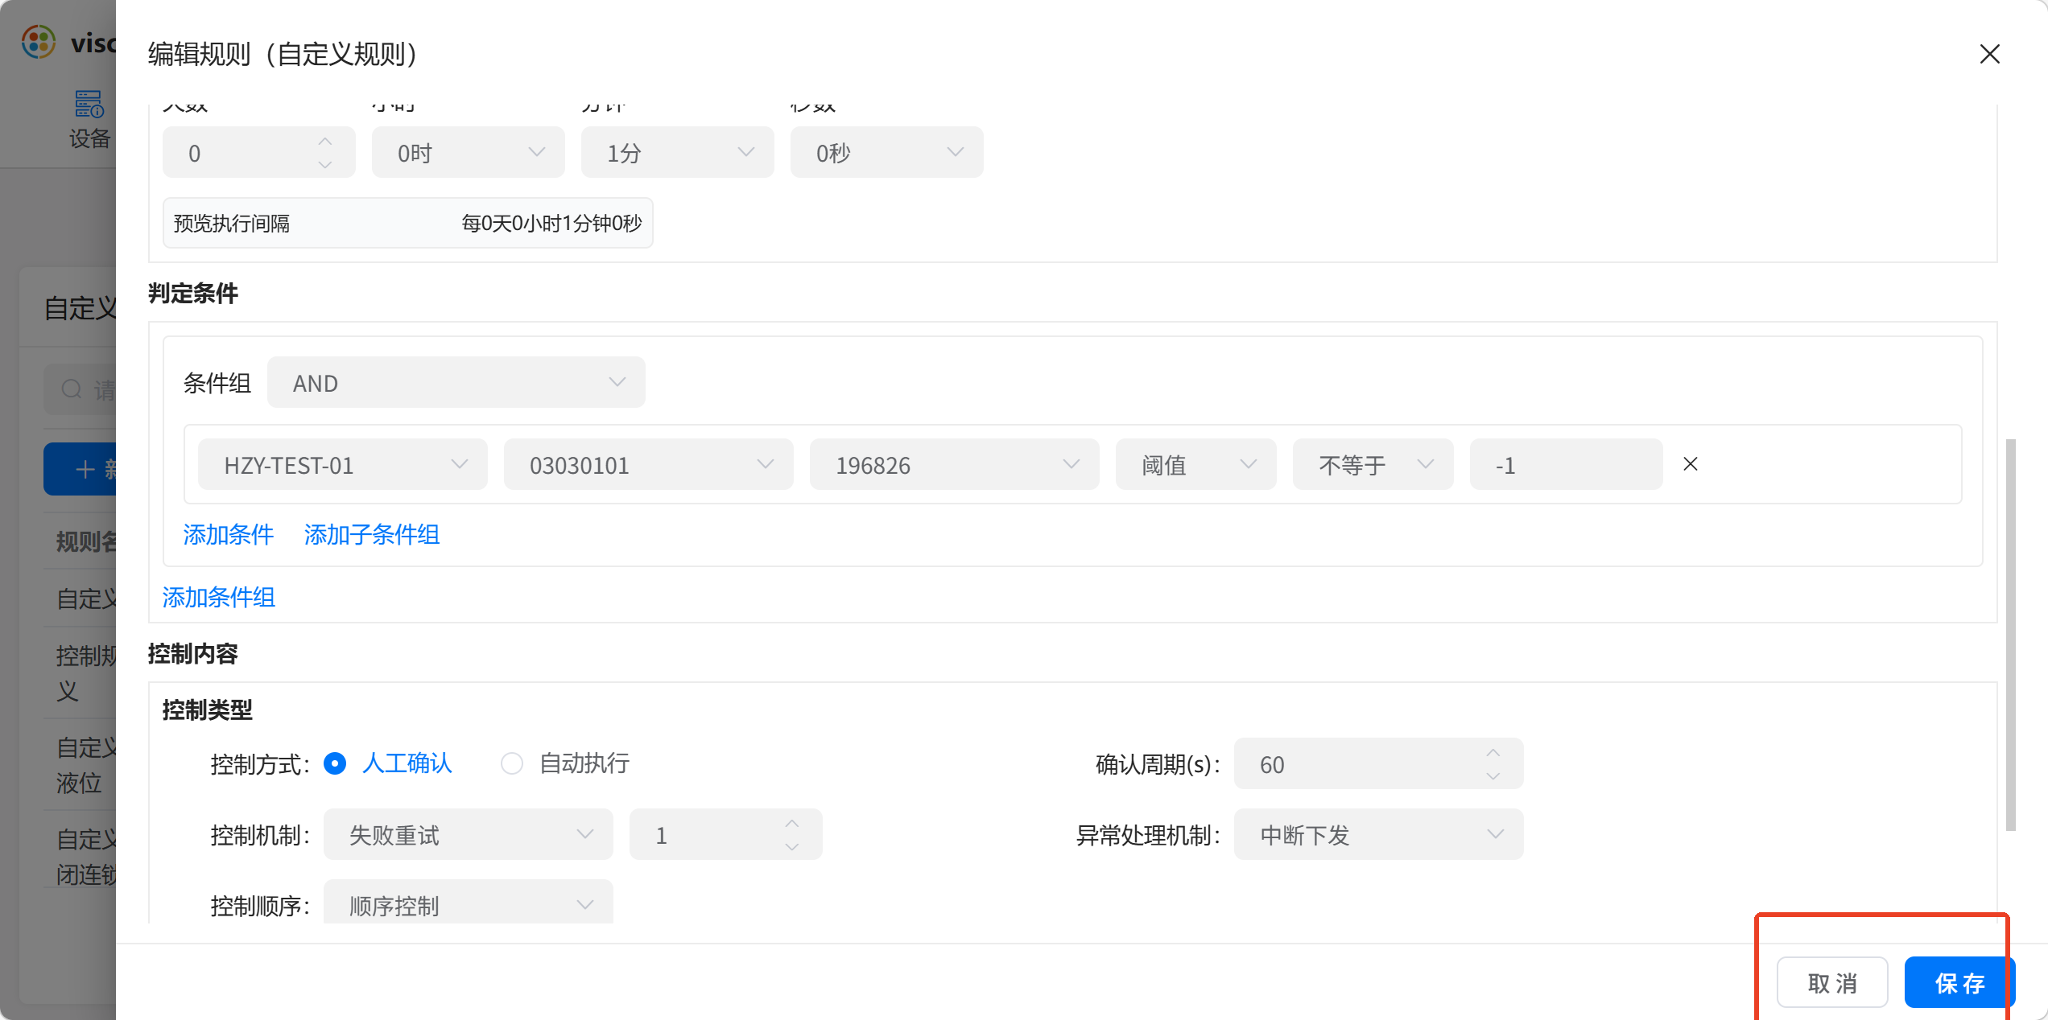Click the 取消 button
Image resolution: width=2048 pixels, height=1020 pixels.
pyautogui.click(x=1832, y=982)
